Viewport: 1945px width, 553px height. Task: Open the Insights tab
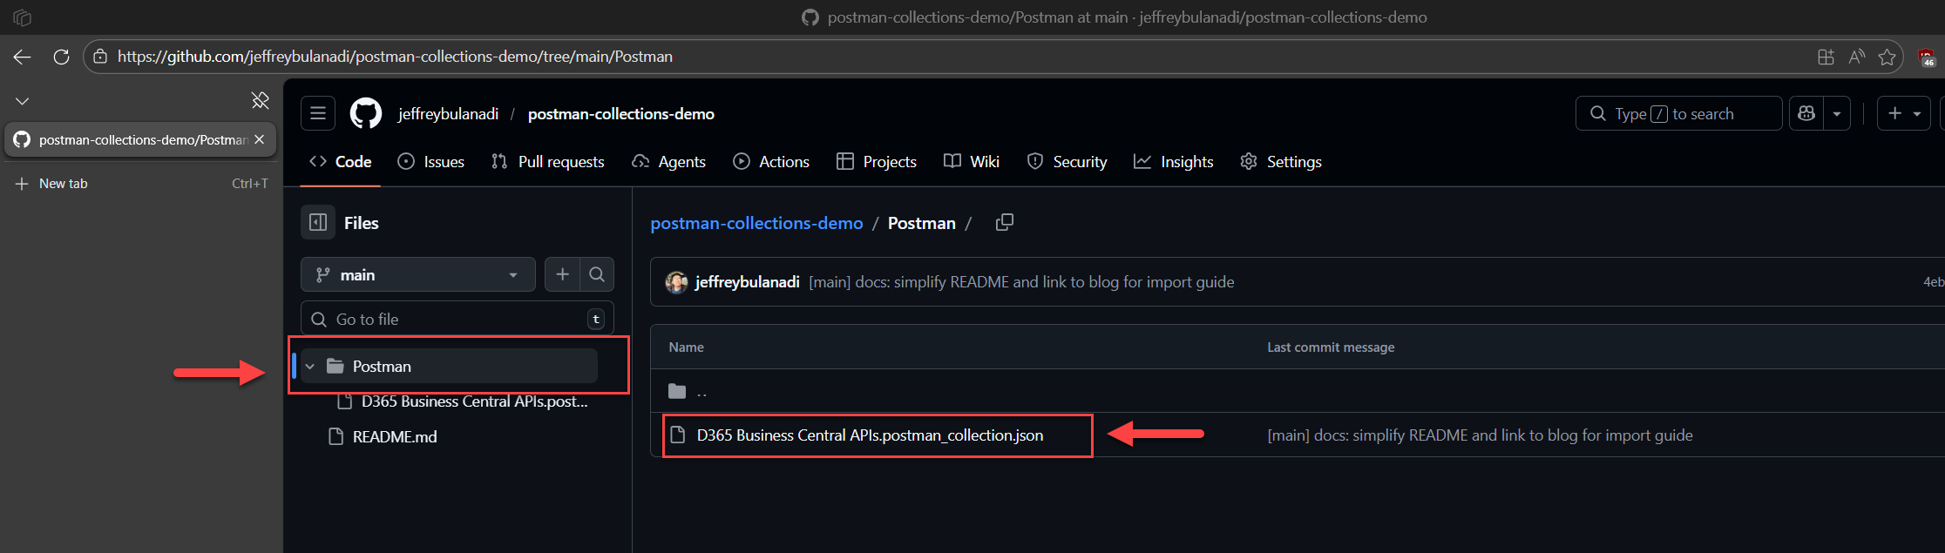pos(1174,162)
